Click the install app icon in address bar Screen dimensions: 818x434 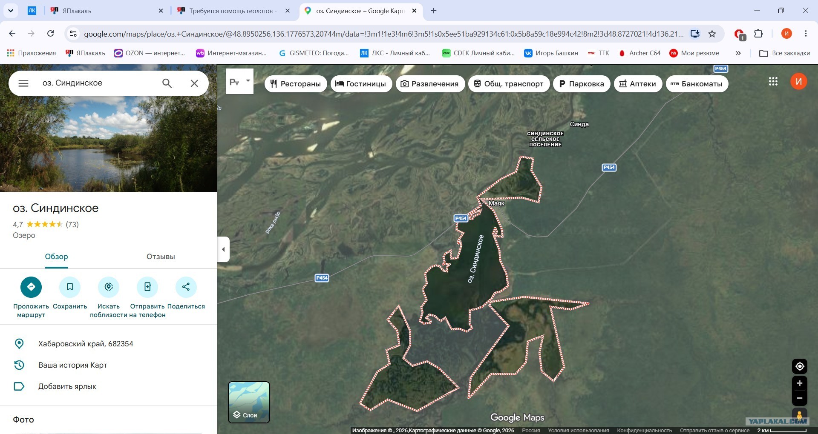[695, 34]
